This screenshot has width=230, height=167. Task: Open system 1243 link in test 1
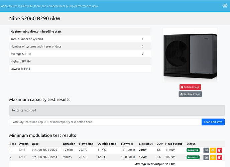click(22, 150)
